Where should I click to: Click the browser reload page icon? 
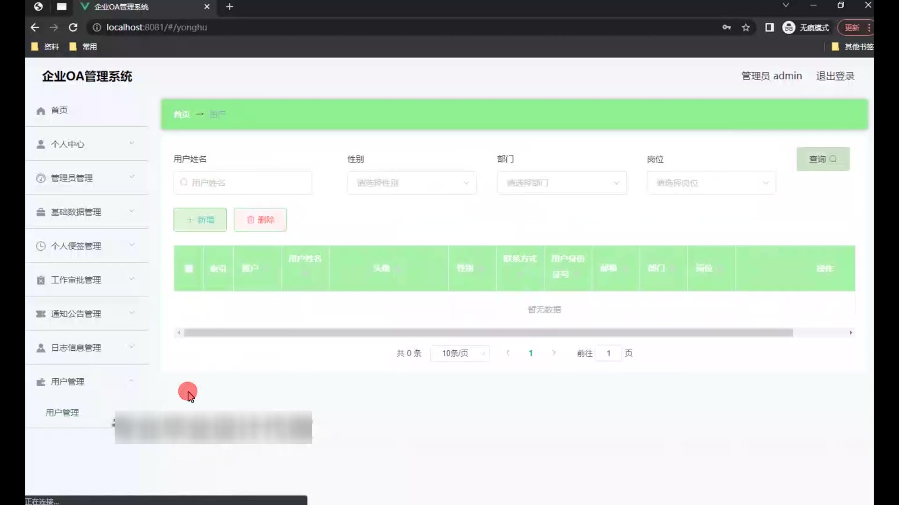click(73, 28)
